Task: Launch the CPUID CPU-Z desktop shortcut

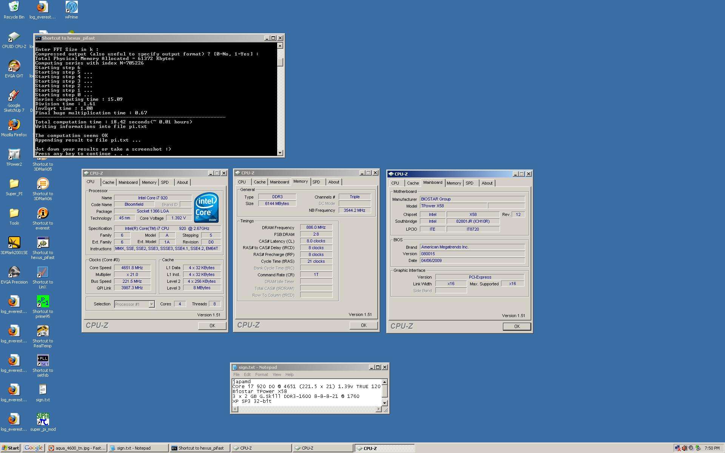Action: pos(14,40)
